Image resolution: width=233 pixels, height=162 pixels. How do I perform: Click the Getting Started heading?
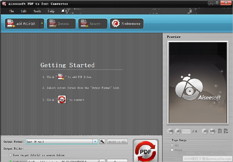coord(68,65)
